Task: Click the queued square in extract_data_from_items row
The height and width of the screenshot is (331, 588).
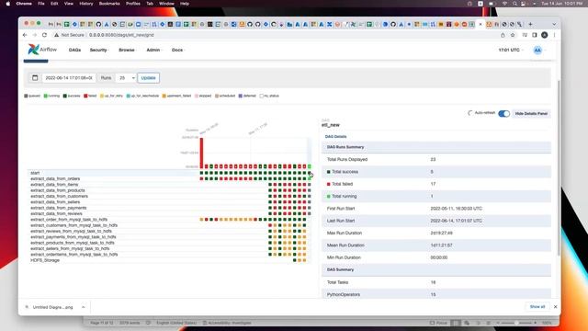Action: [x=310, y=185]
